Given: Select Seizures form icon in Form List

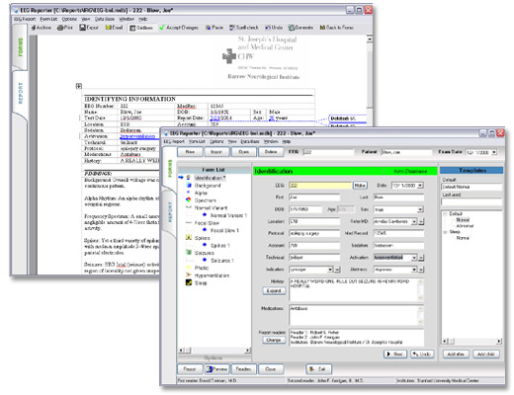Looking at the screenshot, I should 189,253.
